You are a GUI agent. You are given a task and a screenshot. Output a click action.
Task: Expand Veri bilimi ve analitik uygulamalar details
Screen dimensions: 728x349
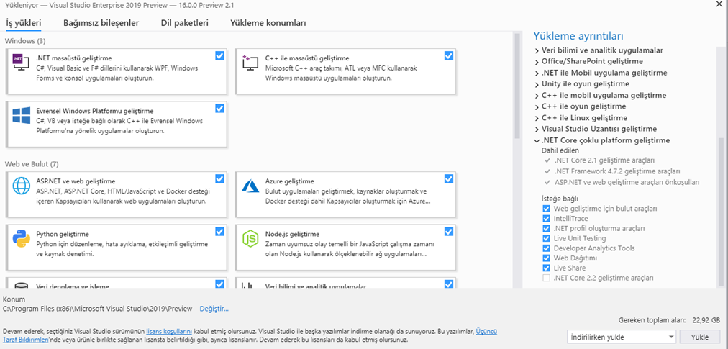537,50
